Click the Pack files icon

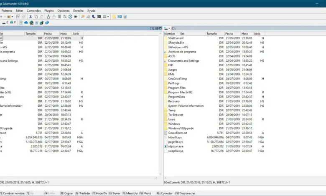48,17
